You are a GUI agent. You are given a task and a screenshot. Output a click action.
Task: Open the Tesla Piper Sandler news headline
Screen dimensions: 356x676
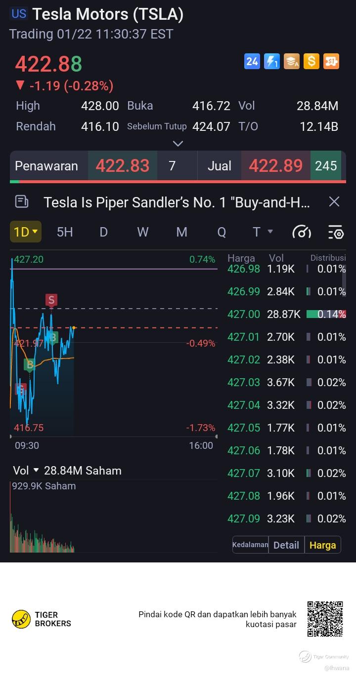pos(177,202)
